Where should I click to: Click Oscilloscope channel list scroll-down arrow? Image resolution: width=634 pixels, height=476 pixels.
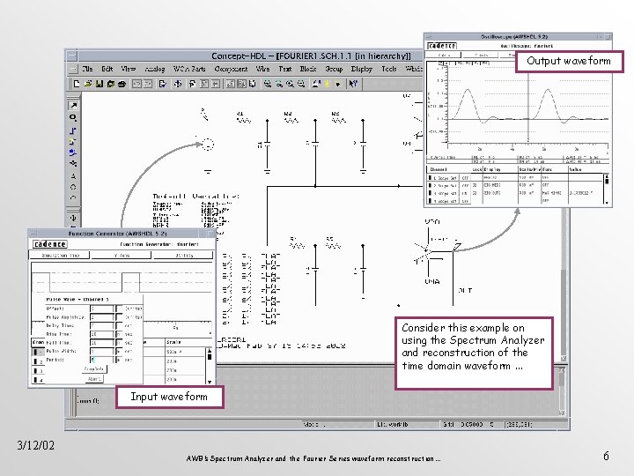tap(607, 202)
